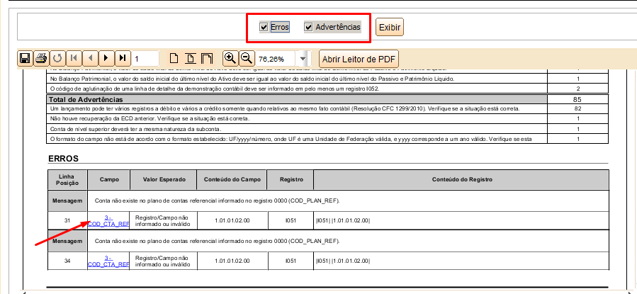This screenshot has height=294, width=637.
Task: Uncheck the Erros checkbox
Action: [264, 27]
